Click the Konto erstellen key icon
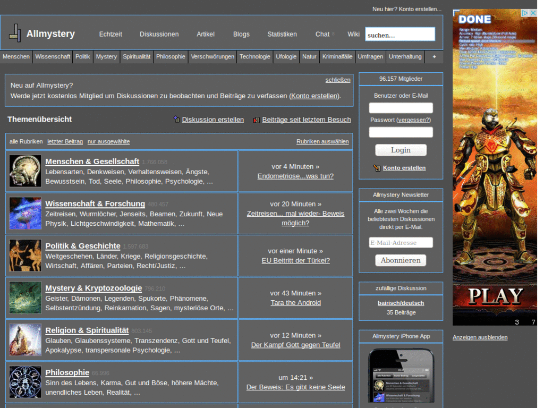The image size is (544, 408). click(x=377, y=168)
